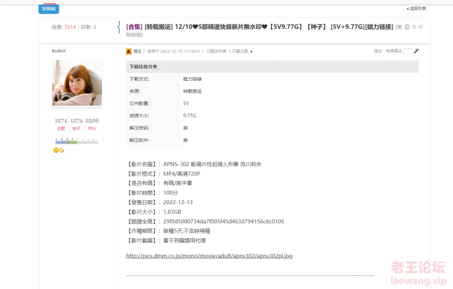Open Badkid username profile link
The width and height of the screenshot is (453, 289).
pos(59,51)
